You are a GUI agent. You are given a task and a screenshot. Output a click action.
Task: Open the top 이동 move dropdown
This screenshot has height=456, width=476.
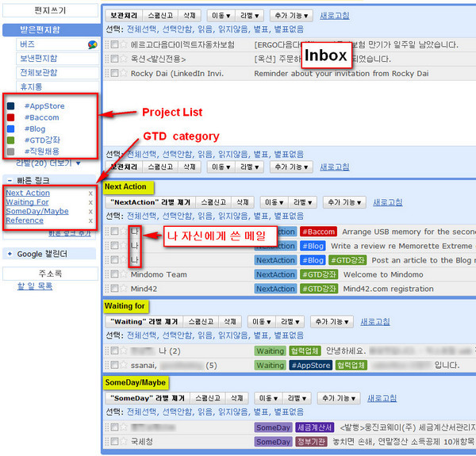[223, 15]
